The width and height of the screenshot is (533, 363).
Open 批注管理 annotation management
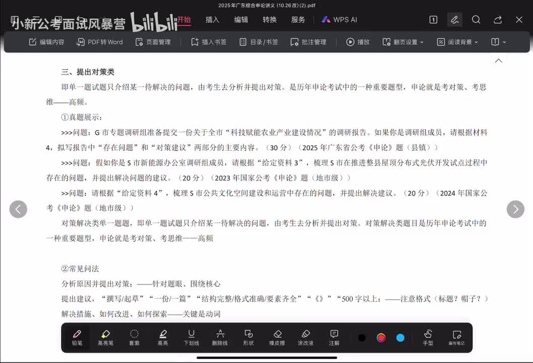point(308,42)
